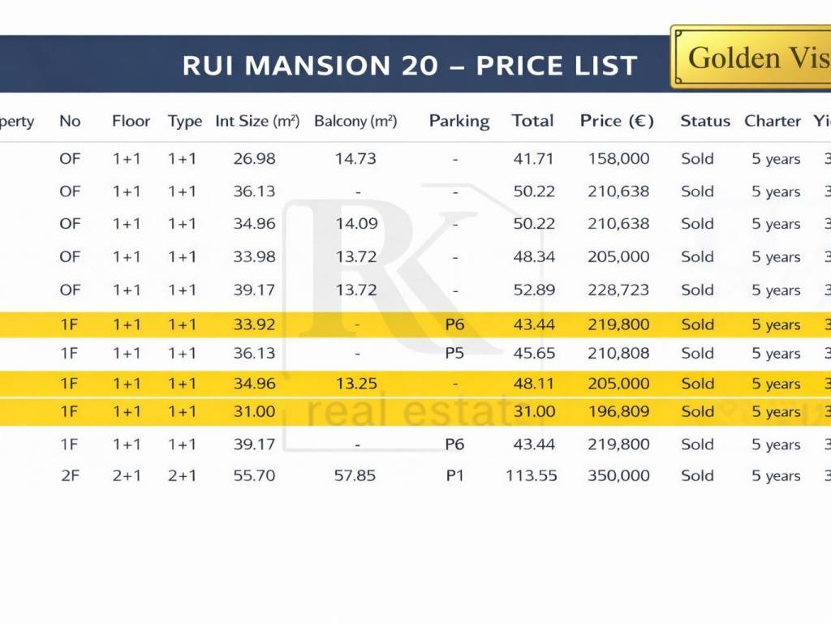The height and width of the screenshot is (623, 831).
Task: Click the Rui Mansion 20 Price List title
Action: (x=410, y=66)
